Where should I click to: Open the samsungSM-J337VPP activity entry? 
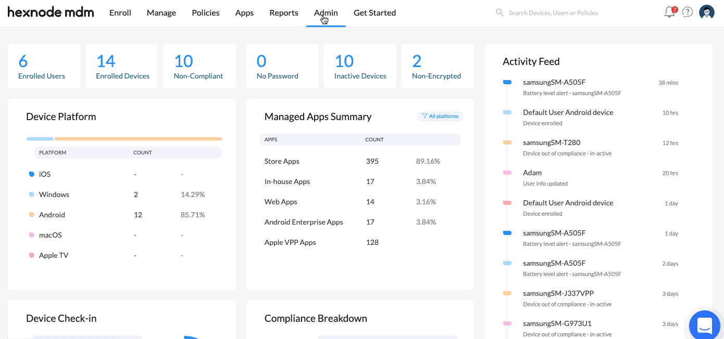(x=591, y=298)
